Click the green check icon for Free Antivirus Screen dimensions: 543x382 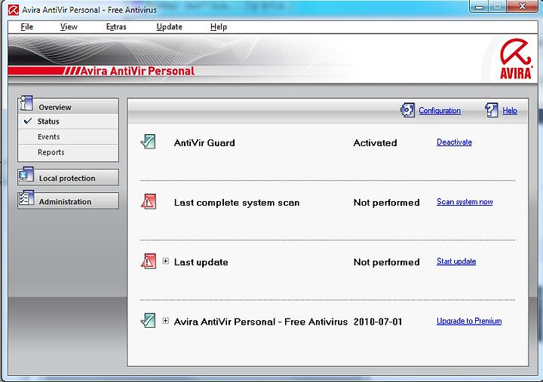pos(149,320)
